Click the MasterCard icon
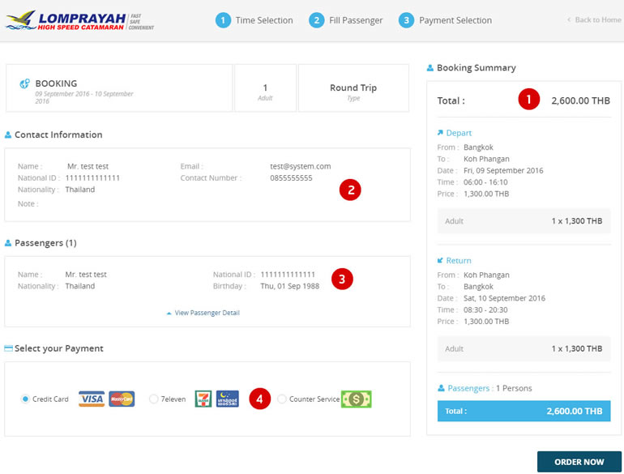This screenshot has height=474, width=624. coord(121,399)
